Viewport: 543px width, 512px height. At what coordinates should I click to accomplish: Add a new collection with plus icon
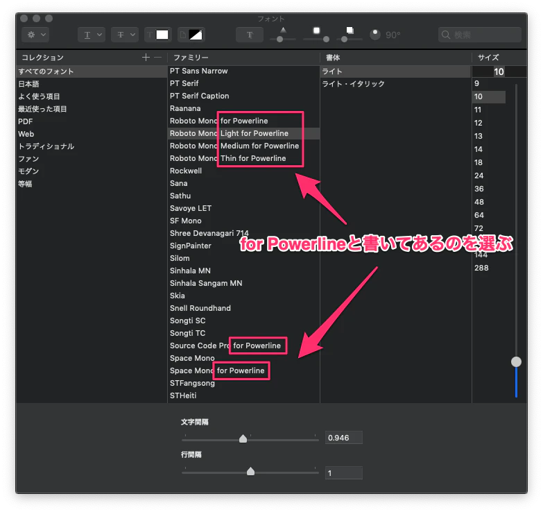(x=146, y=57)
